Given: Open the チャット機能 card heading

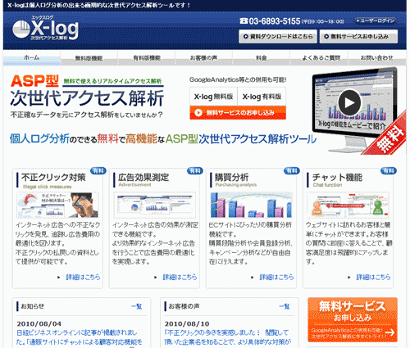Looking at the screenshot, I should point(337,178).
